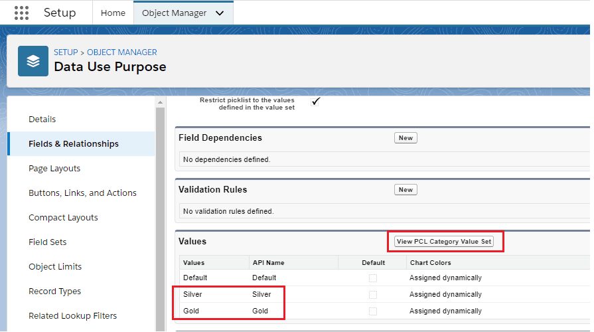Viewport: 594px width, 332px height.
Task: Click the Data Use Purpose object icon
Action: tap(33, 60)
